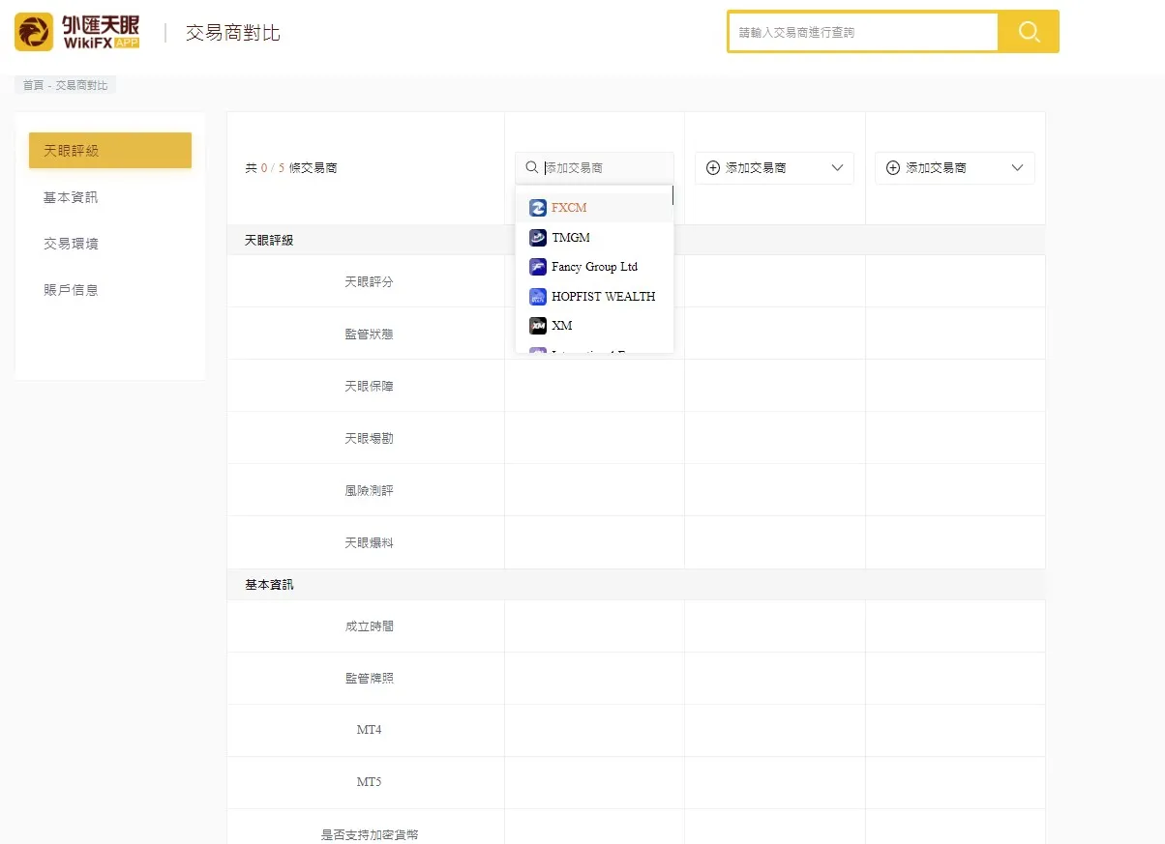This screenshot has height=844, width=1165.
Task: Click the 監管牌照 row label
Action: (x=369, y=679)
